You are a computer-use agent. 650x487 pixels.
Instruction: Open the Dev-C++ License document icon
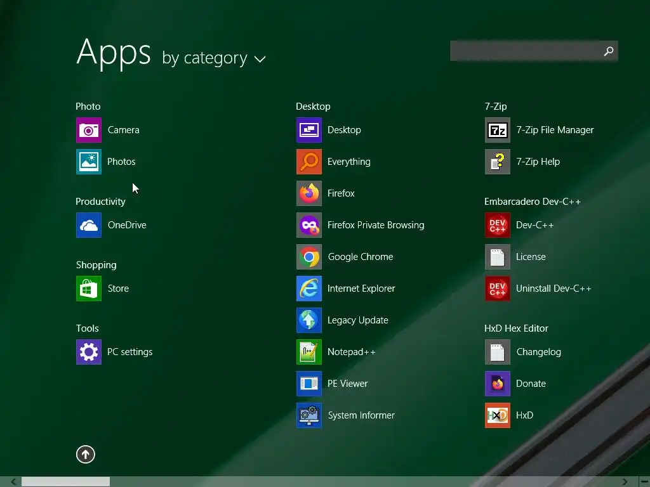(x=498, y=257)
